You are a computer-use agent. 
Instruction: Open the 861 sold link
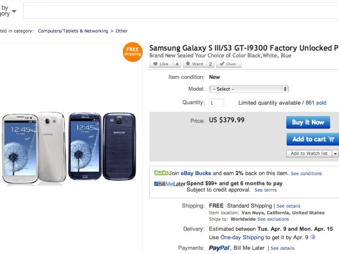tap(316, 103)
